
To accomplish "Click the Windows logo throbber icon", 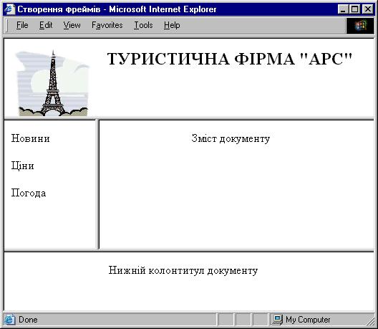I will [360, 26].
